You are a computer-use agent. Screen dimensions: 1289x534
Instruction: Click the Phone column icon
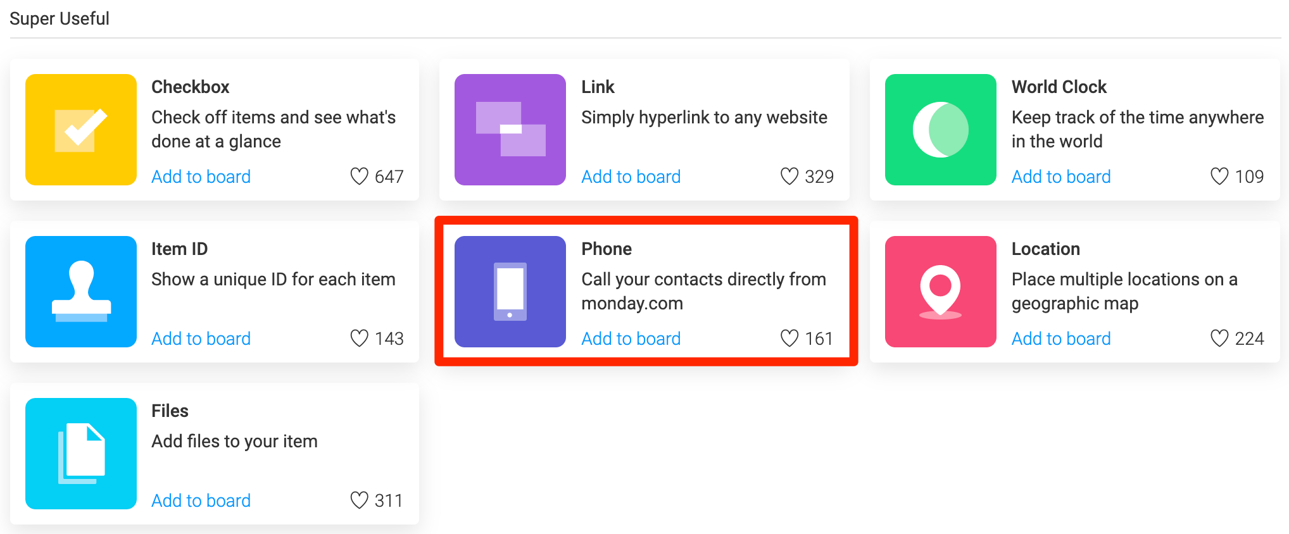coord(510,292)
